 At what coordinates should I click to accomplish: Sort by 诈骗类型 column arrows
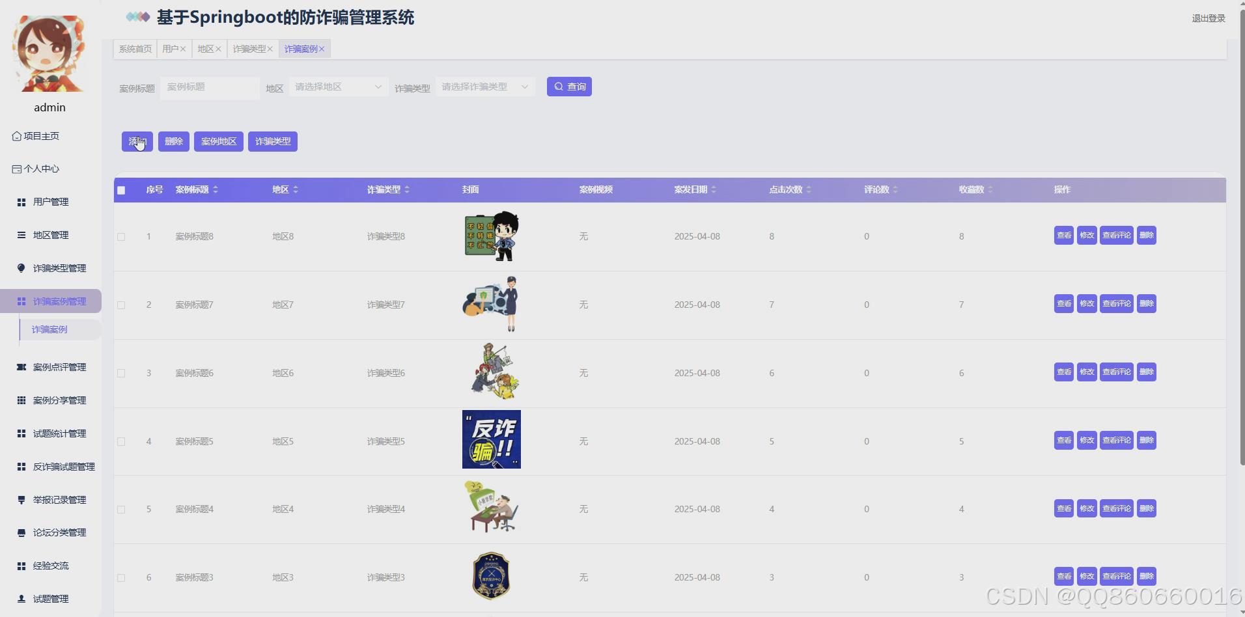tap(407, 189)
